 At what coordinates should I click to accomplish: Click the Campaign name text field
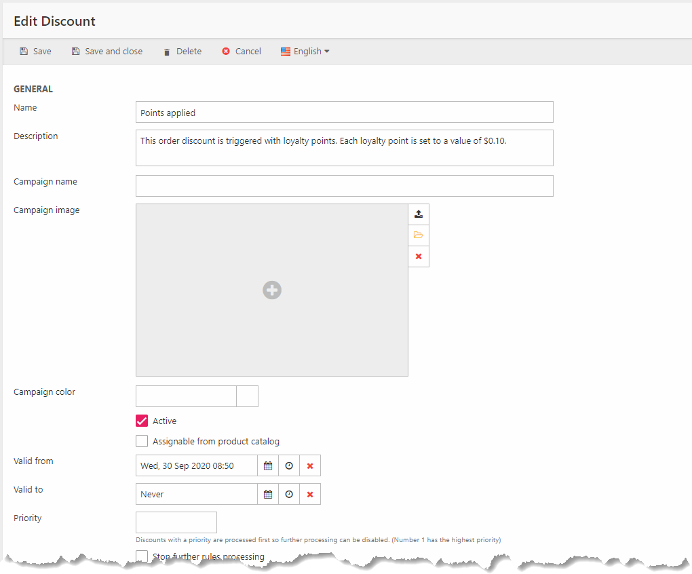tap(344, 186)
